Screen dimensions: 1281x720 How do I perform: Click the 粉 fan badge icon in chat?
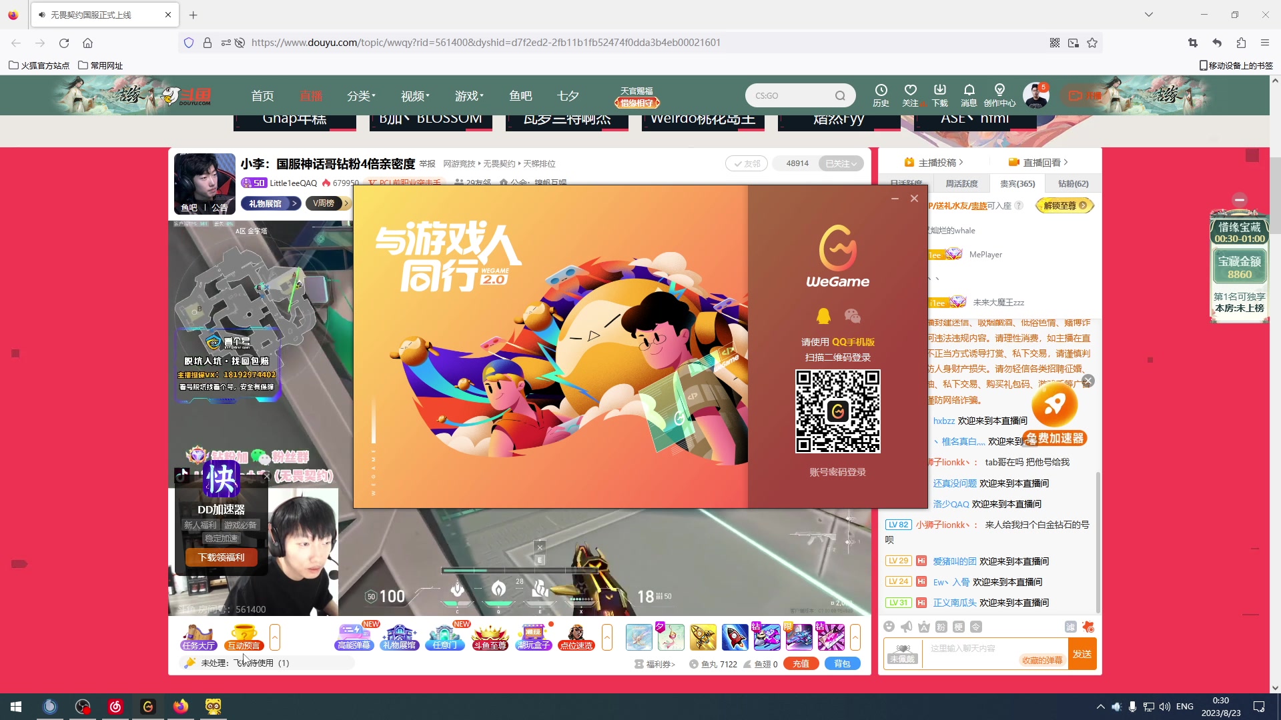[x=941, y=627]
